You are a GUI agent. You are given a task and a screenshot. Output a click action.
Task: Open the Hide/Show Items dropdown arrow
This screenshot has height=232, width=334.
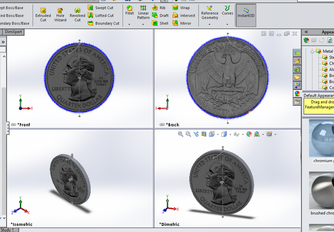click(x=243, y=134)
